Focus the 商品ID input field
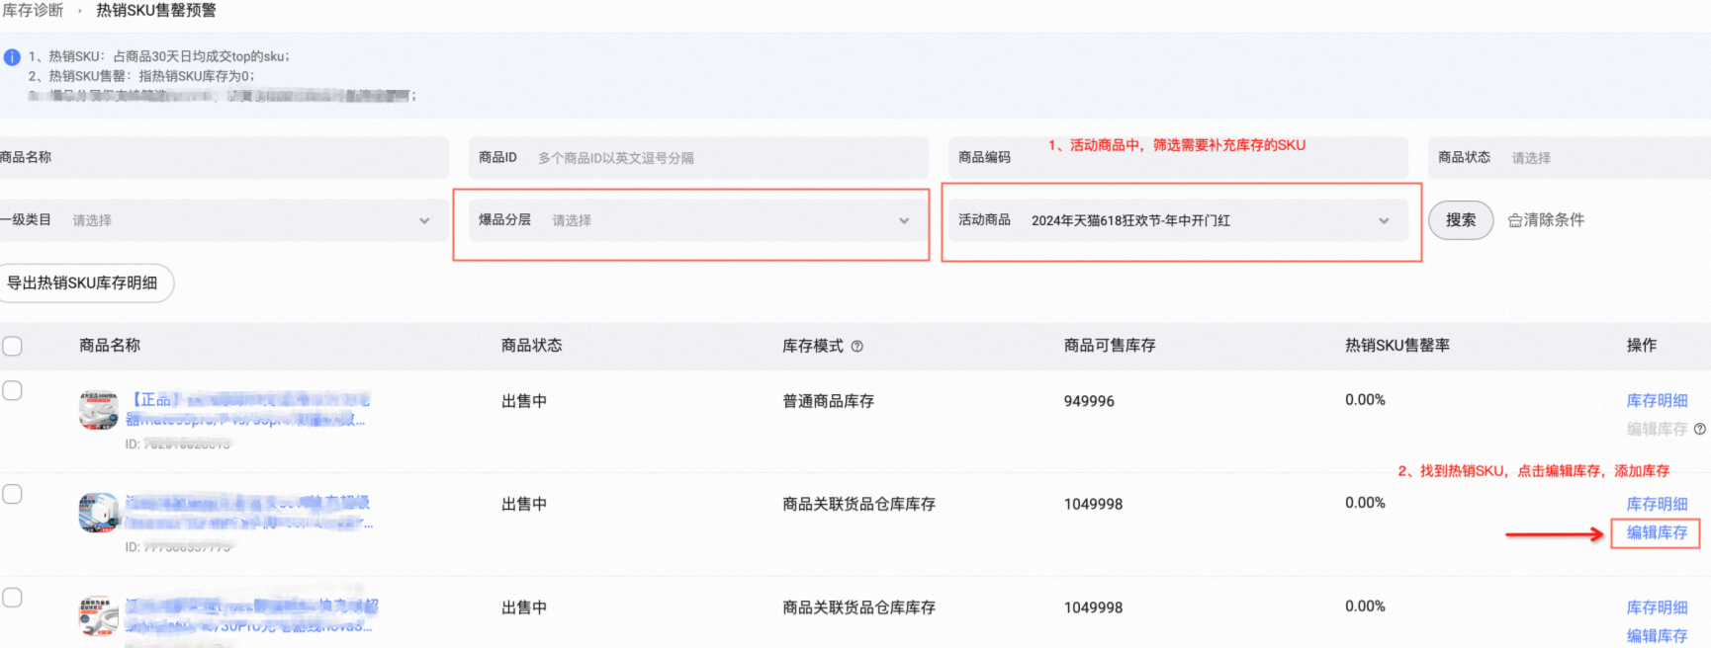1711x648 pixels. pyautogui.click(x=698, y=158)
